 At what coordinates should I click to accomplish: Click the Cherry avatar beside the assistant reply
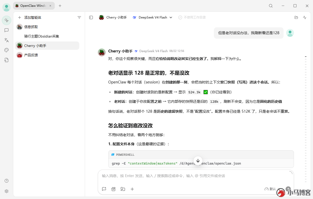point(102,52)
